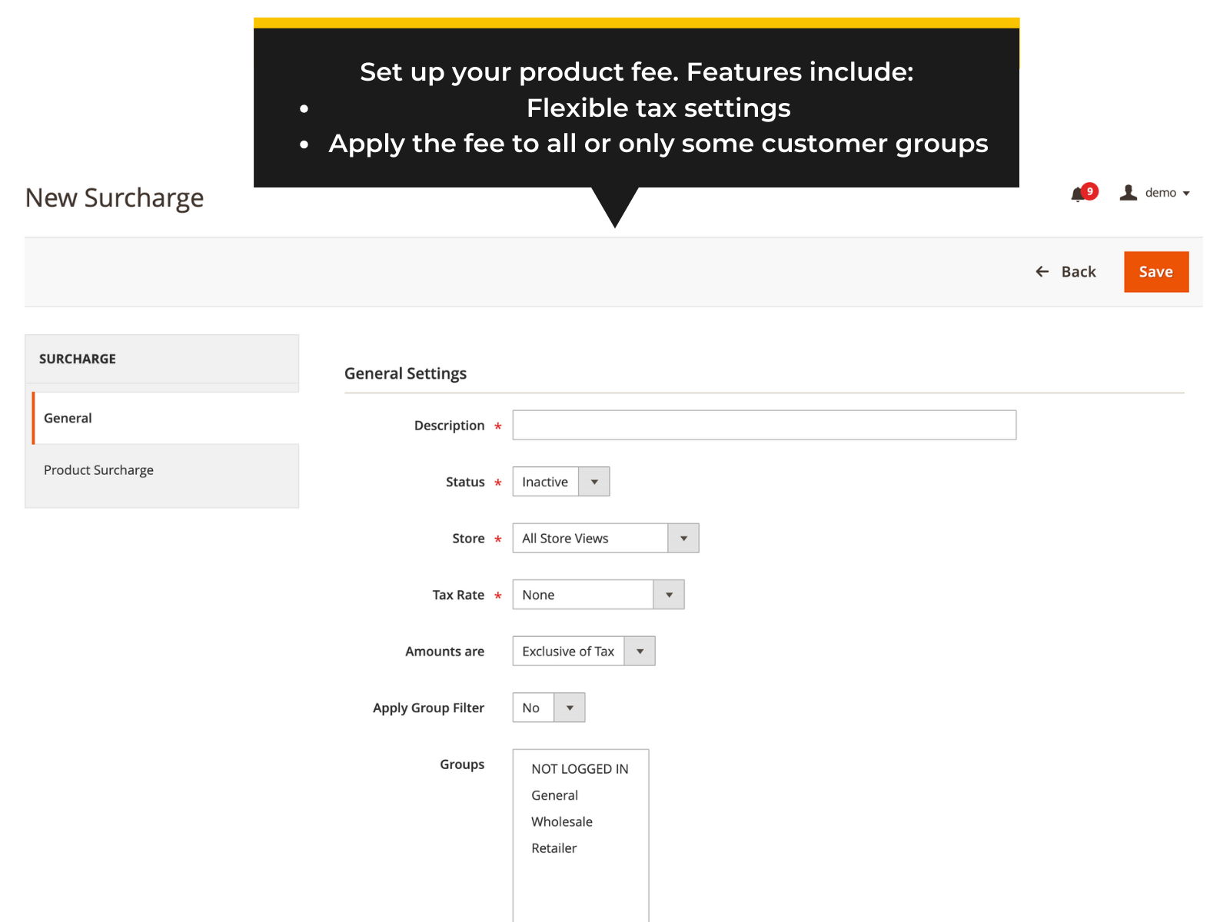
Task: Switch to the Product Surcharge section
Action: [98, 469]
